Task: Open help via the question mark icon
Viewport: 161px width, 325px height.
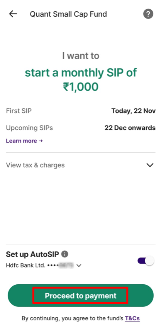Action: pyautogui.click(x=148, y=14)
